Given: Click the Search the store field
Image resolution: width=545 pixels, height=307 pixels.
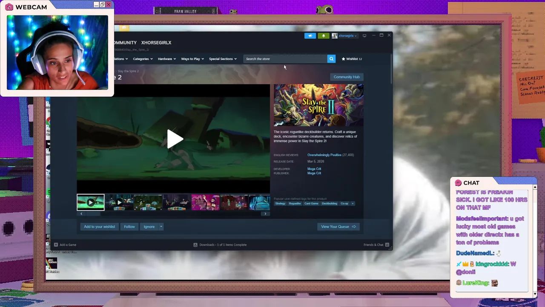Looking at the screenshot, I should pyautogui.click(x=285, y=59).
